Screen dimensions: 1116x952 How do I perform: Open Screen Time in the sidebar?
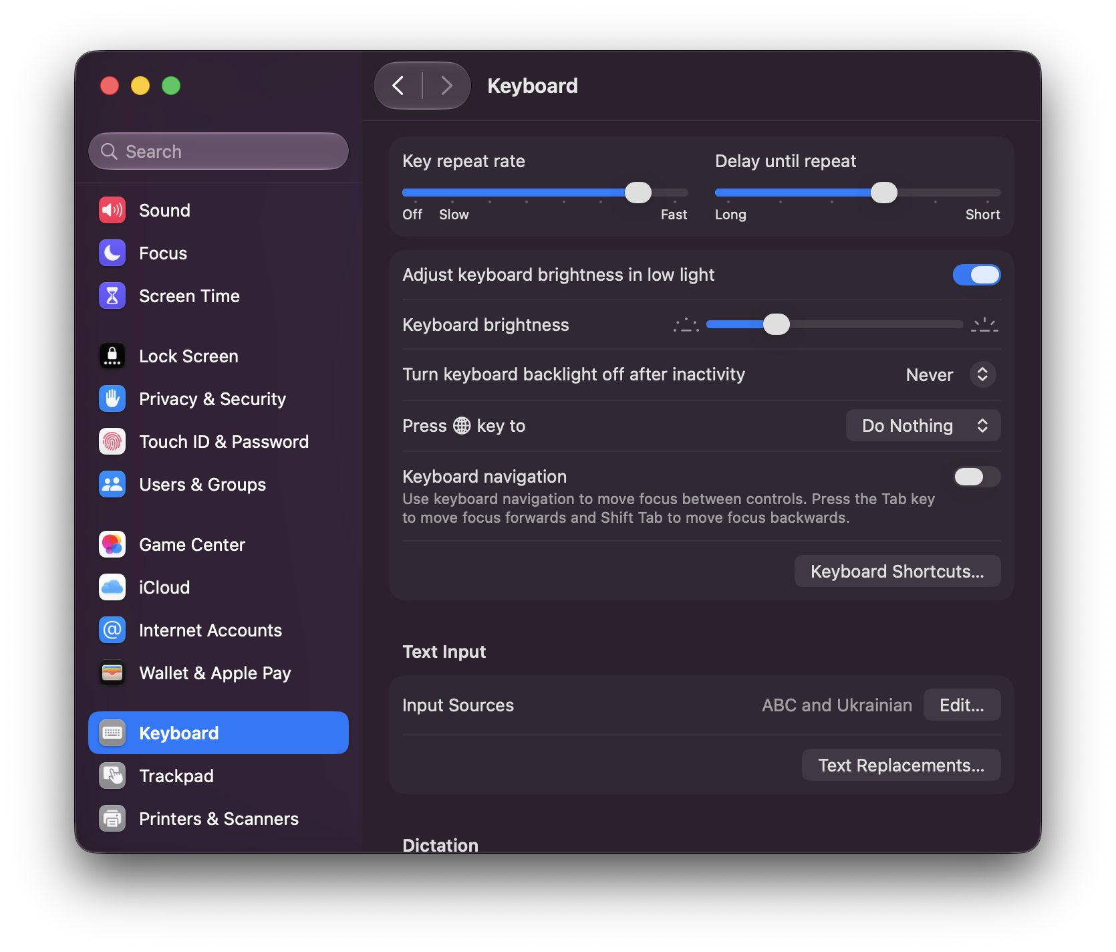(x=219, y=295)
